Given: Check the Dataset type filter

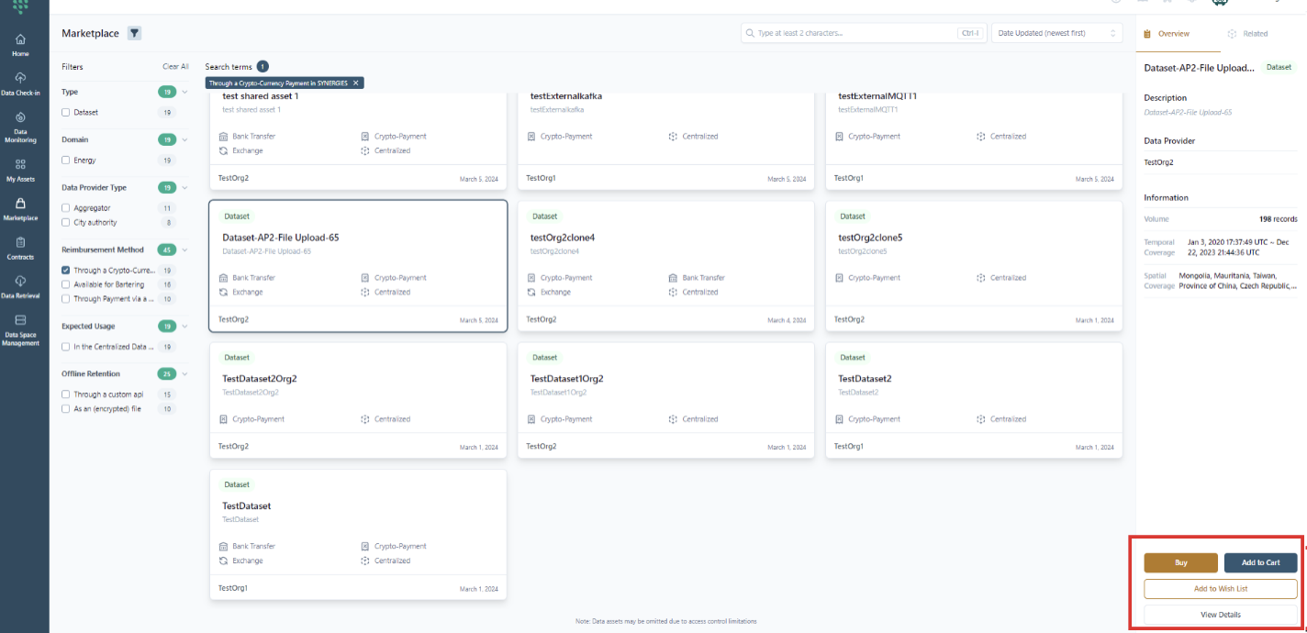Looking at the screenshot, I should (65, 113).
